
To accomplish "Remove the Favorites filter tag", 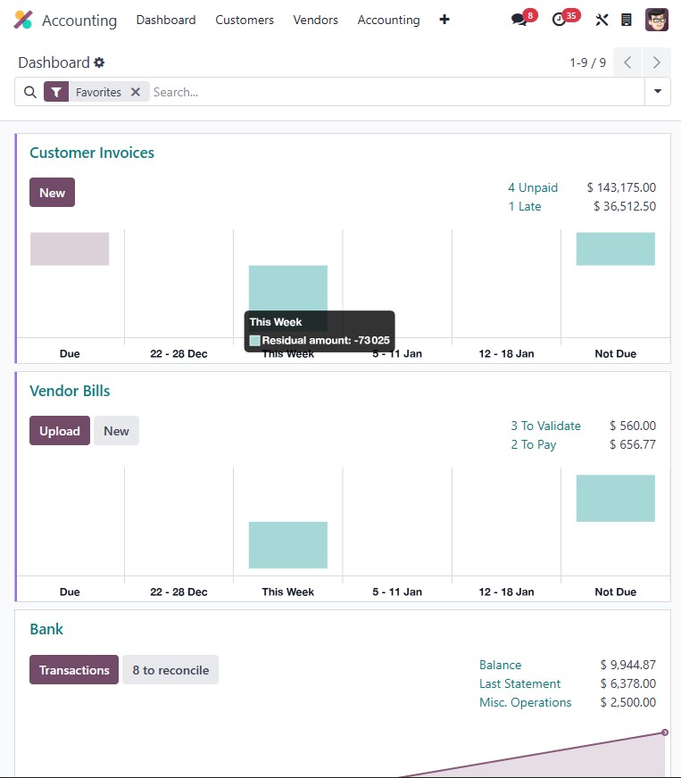I will pos(136,92).
